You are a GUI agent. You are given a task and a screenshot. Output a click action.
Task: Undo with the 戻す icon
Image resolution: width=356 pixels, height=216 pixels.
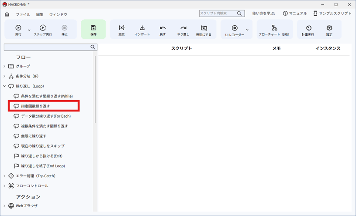click(162, 28)
